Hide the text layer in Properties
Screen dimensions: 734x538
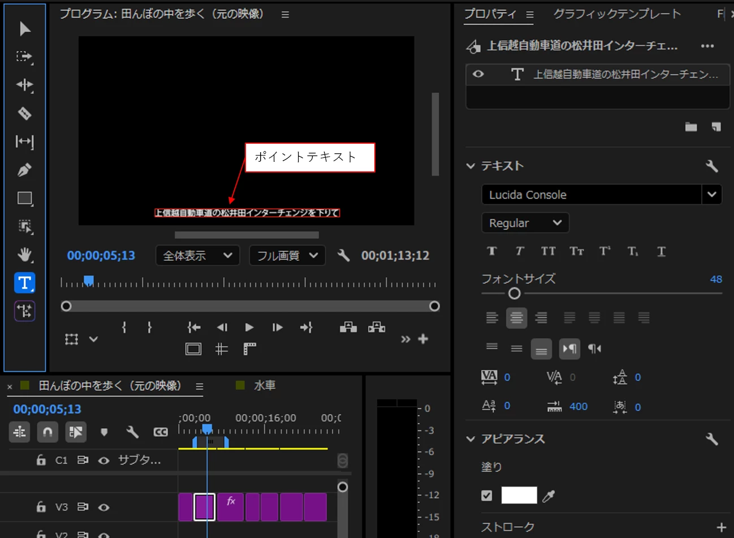(x=478, y=74)
